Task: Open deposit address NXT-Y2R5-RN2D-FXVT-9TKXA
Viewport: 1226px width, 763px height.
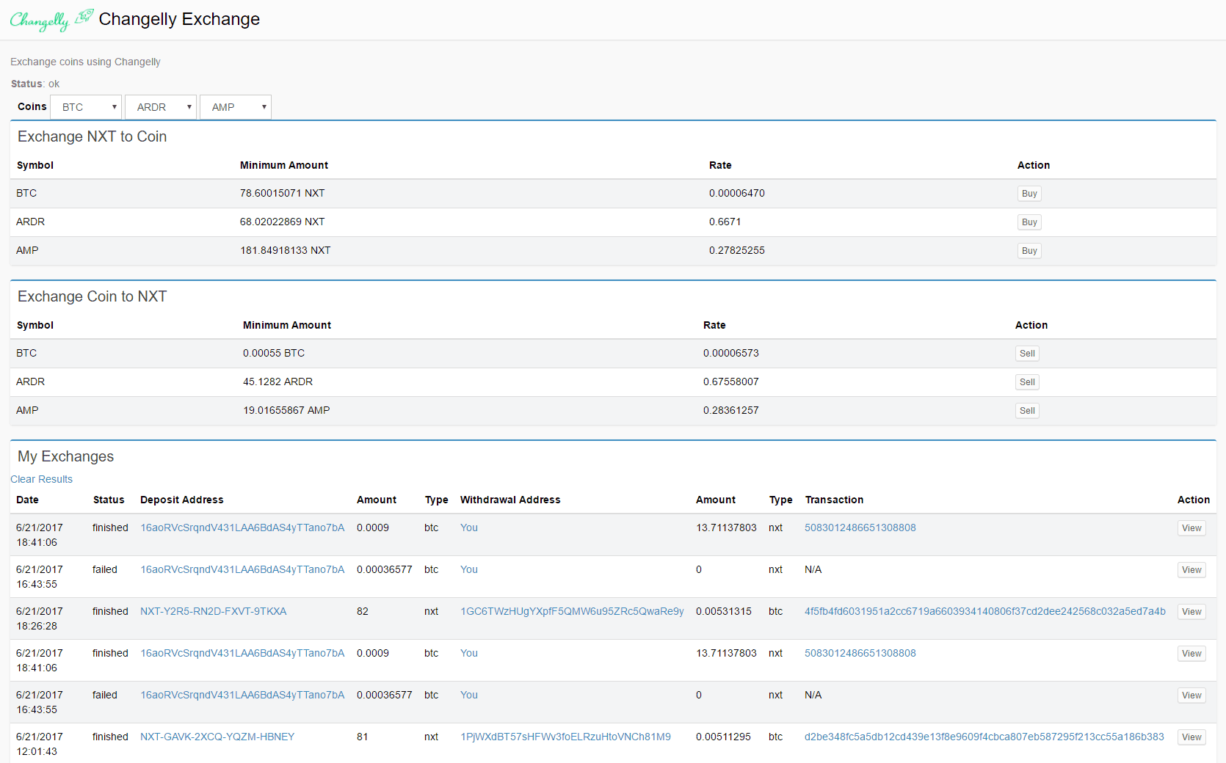Action: [x=214, y=611]
